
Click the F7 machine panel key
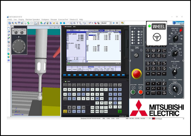[164, 74]
